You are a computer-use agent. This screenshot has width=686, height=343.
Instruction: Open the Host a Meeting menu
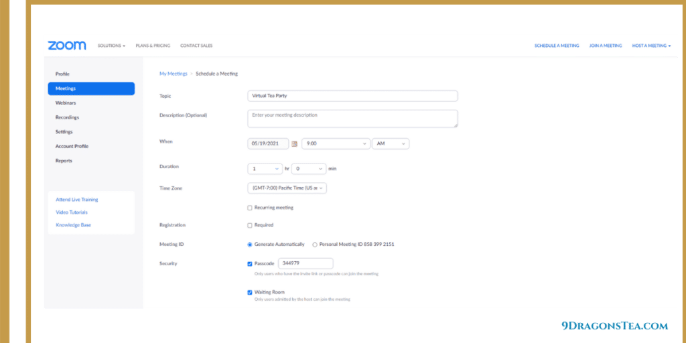click(x=651, y=46)
